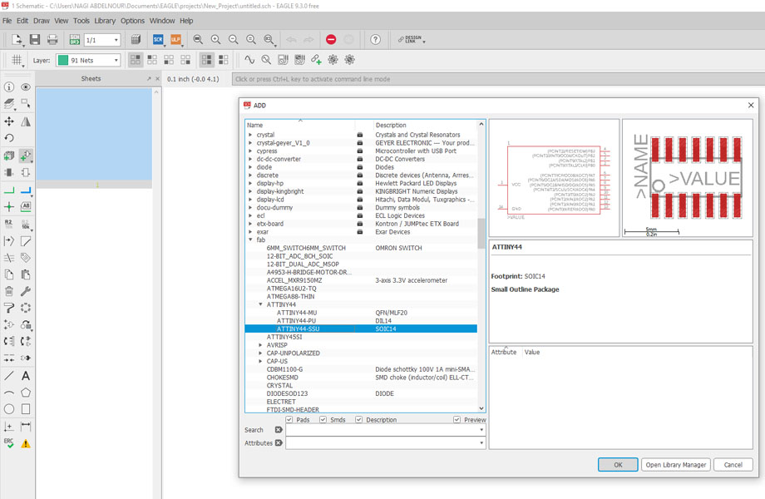The image size is (765, 499).
Task: Select the Rotate tool icon
Action: 9,138
